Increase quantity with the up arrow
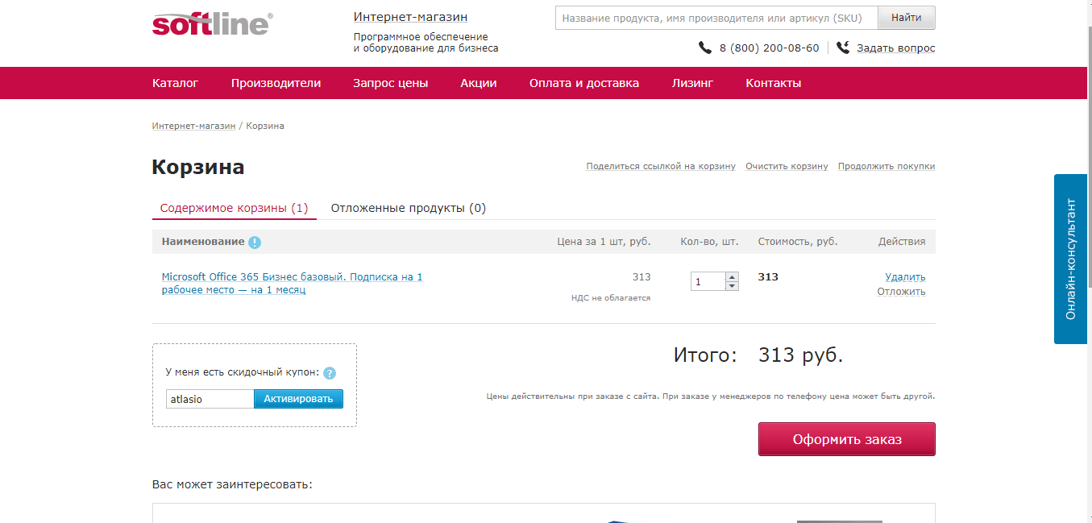This screenshot has height=523, width=1092. (732, 277)
